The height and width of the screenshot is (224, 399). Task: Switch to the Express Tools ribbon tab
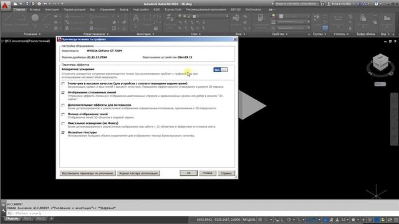pyautogui.click(x=173, y=9)
